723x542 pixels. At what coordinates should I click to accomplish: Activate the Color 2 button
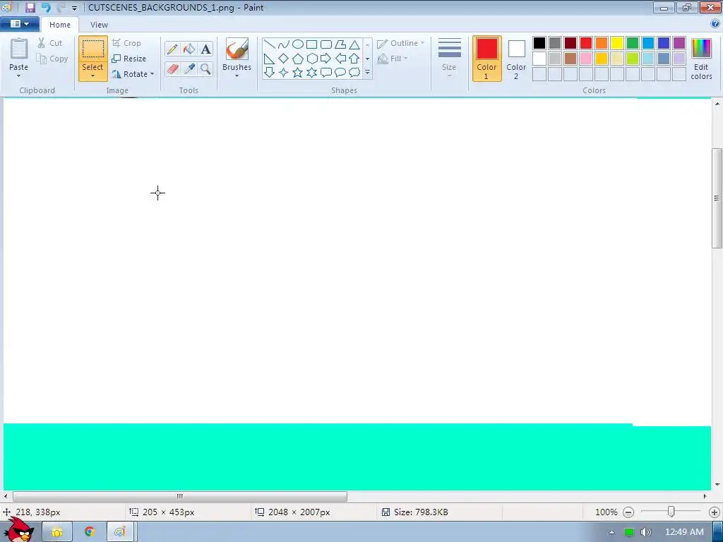516,59
